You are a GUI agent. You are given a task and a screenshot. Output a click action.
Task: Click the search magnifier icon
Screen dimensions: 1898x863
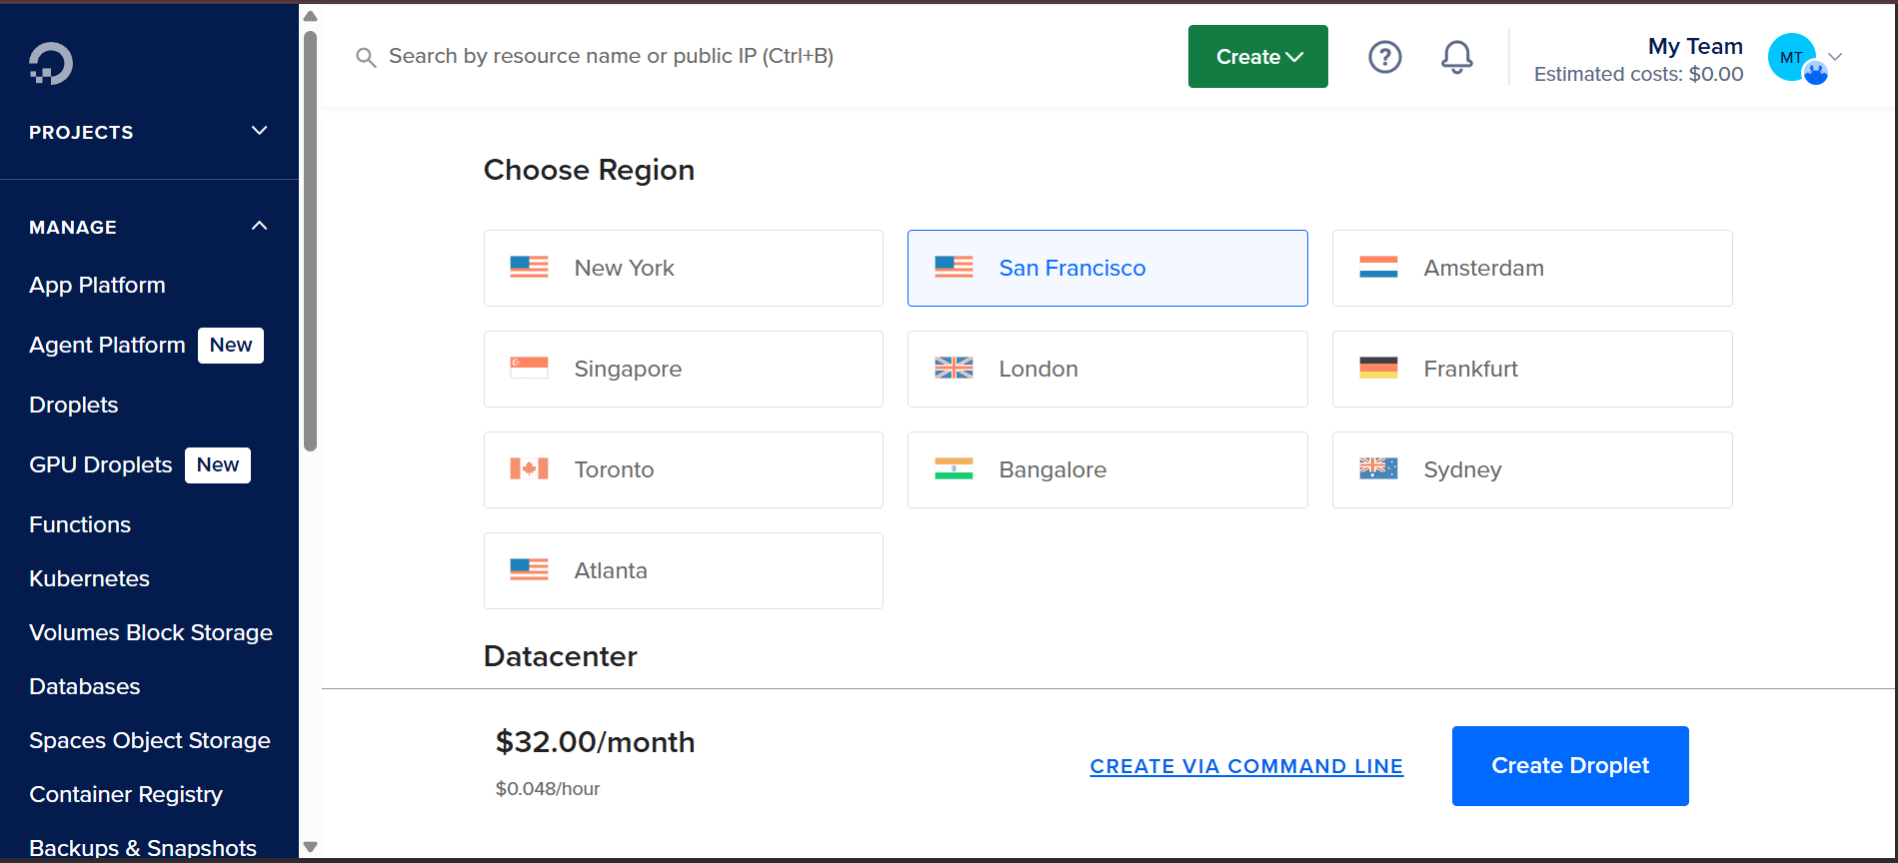[x=366, y=58]
